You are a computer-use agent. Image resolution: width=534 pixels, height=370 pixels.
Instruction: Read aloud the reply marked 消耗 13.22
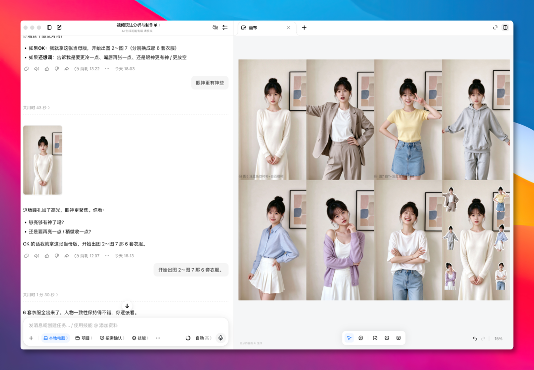(37, 69)
